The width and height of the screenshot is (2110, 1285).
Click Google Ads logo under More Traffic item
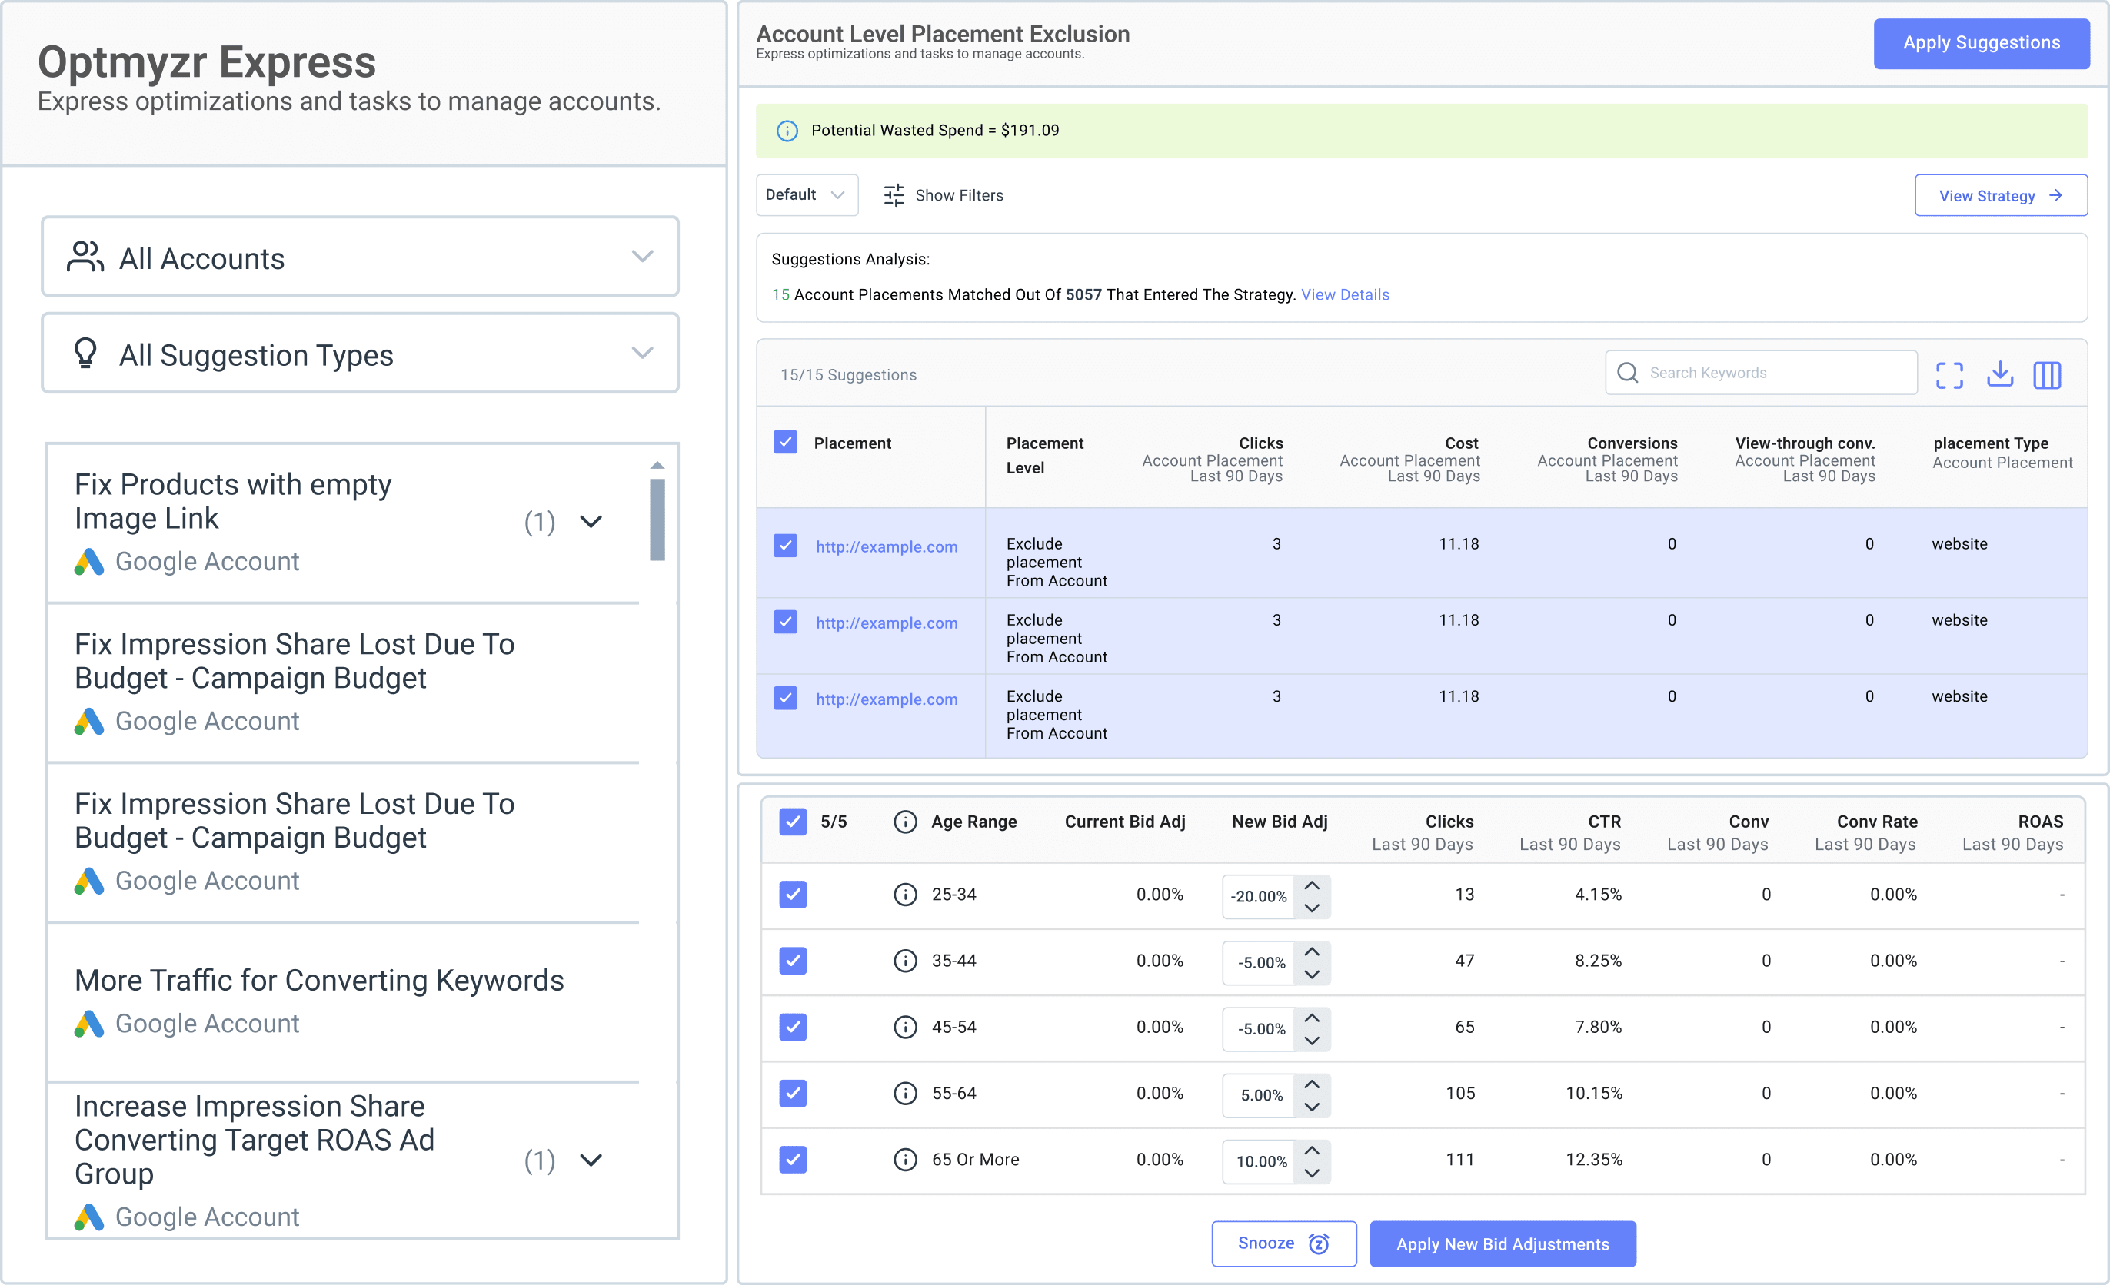pyautogui.click(x=88, y=1023)
